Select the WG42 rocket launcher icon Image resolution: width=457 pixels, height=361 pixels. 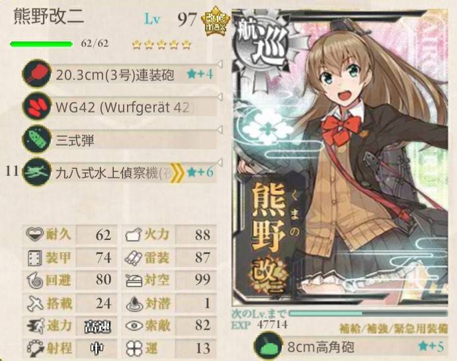pos(37,106)
